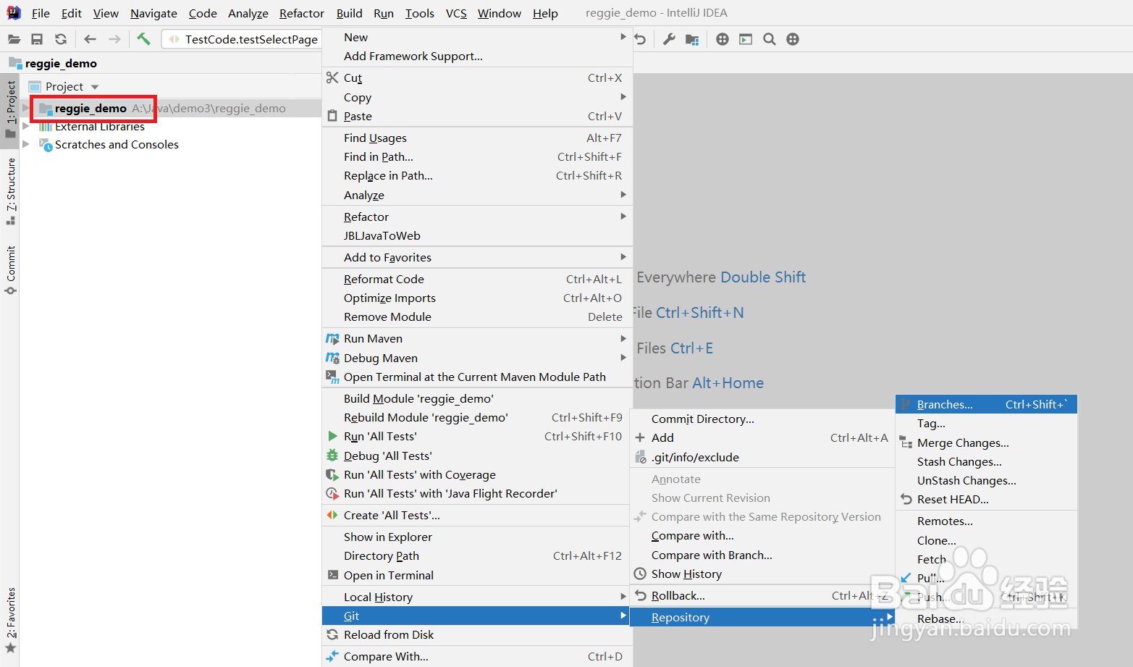Viewport: 1133px width, 667px height.
Task: Click the Build project hammer icon
Action: 143,39
